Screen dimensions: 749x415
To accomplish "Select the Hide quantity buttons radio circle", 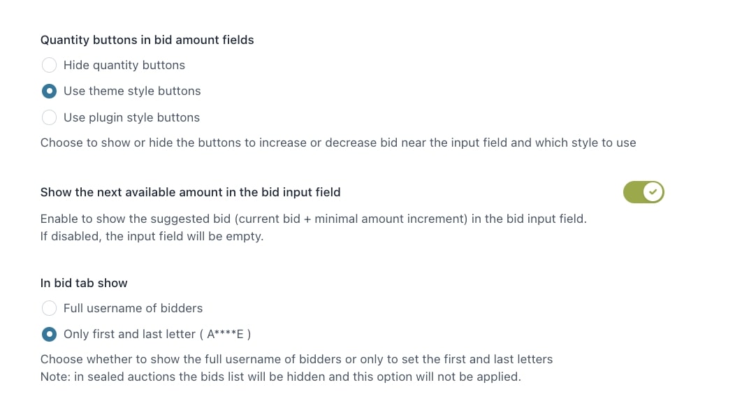I will click(49, 65).
